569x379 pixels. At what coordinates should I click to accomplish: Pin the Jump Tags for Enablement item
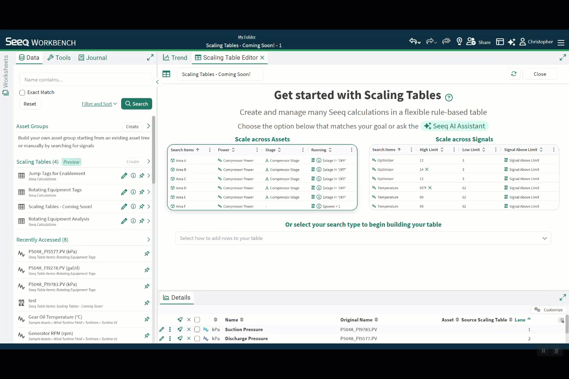(x=142, y=175)
